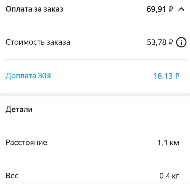The width and height of the screenshot is (190, 184).
Task: Click the blue 16,13 surcharge amount
Action: (163, 76)
